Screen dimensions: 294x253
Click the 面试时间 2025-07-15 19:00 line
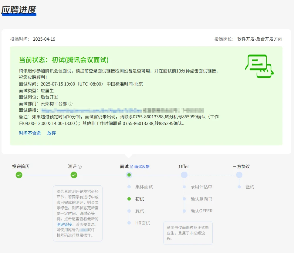pos(81,84)
